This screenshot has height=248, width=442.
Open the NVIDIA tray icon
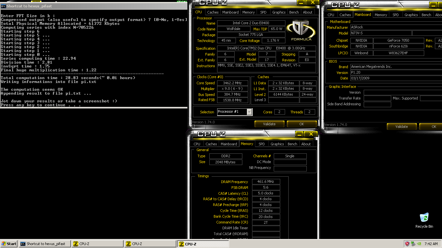(419, 244)
